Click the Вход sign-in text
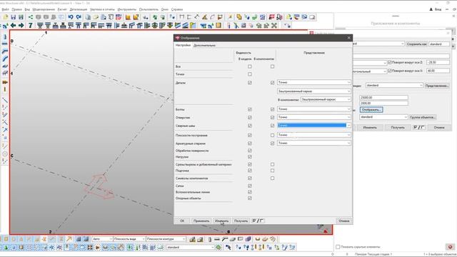Viewport: 457px width, 257px height. pos(438,9)
